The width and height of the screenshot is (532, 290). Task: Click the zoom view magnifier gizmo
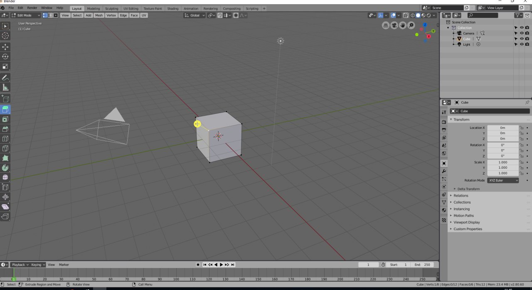411,25
